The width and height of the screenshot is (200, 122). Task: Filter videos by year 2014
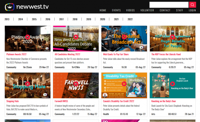click(20, 19)
